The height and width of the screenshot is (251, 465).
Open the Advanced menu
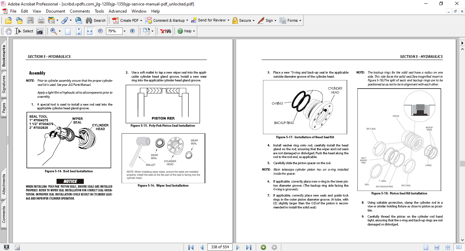[118, 11]
